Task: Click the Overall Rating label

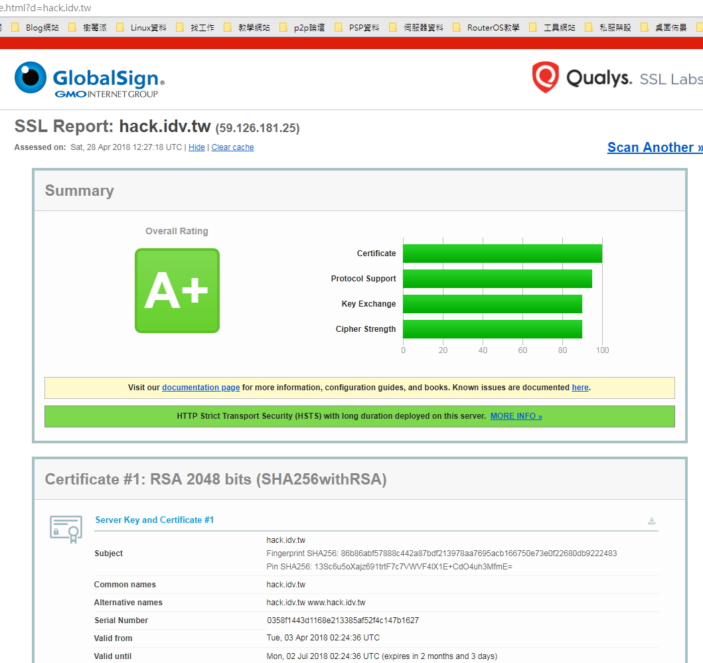Action: pyautogui.click(x=177, y=231)
